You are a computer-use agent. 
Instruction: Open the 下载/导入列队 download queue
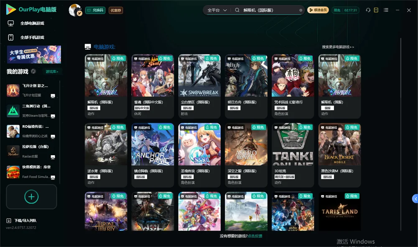[x=22, y=220]
